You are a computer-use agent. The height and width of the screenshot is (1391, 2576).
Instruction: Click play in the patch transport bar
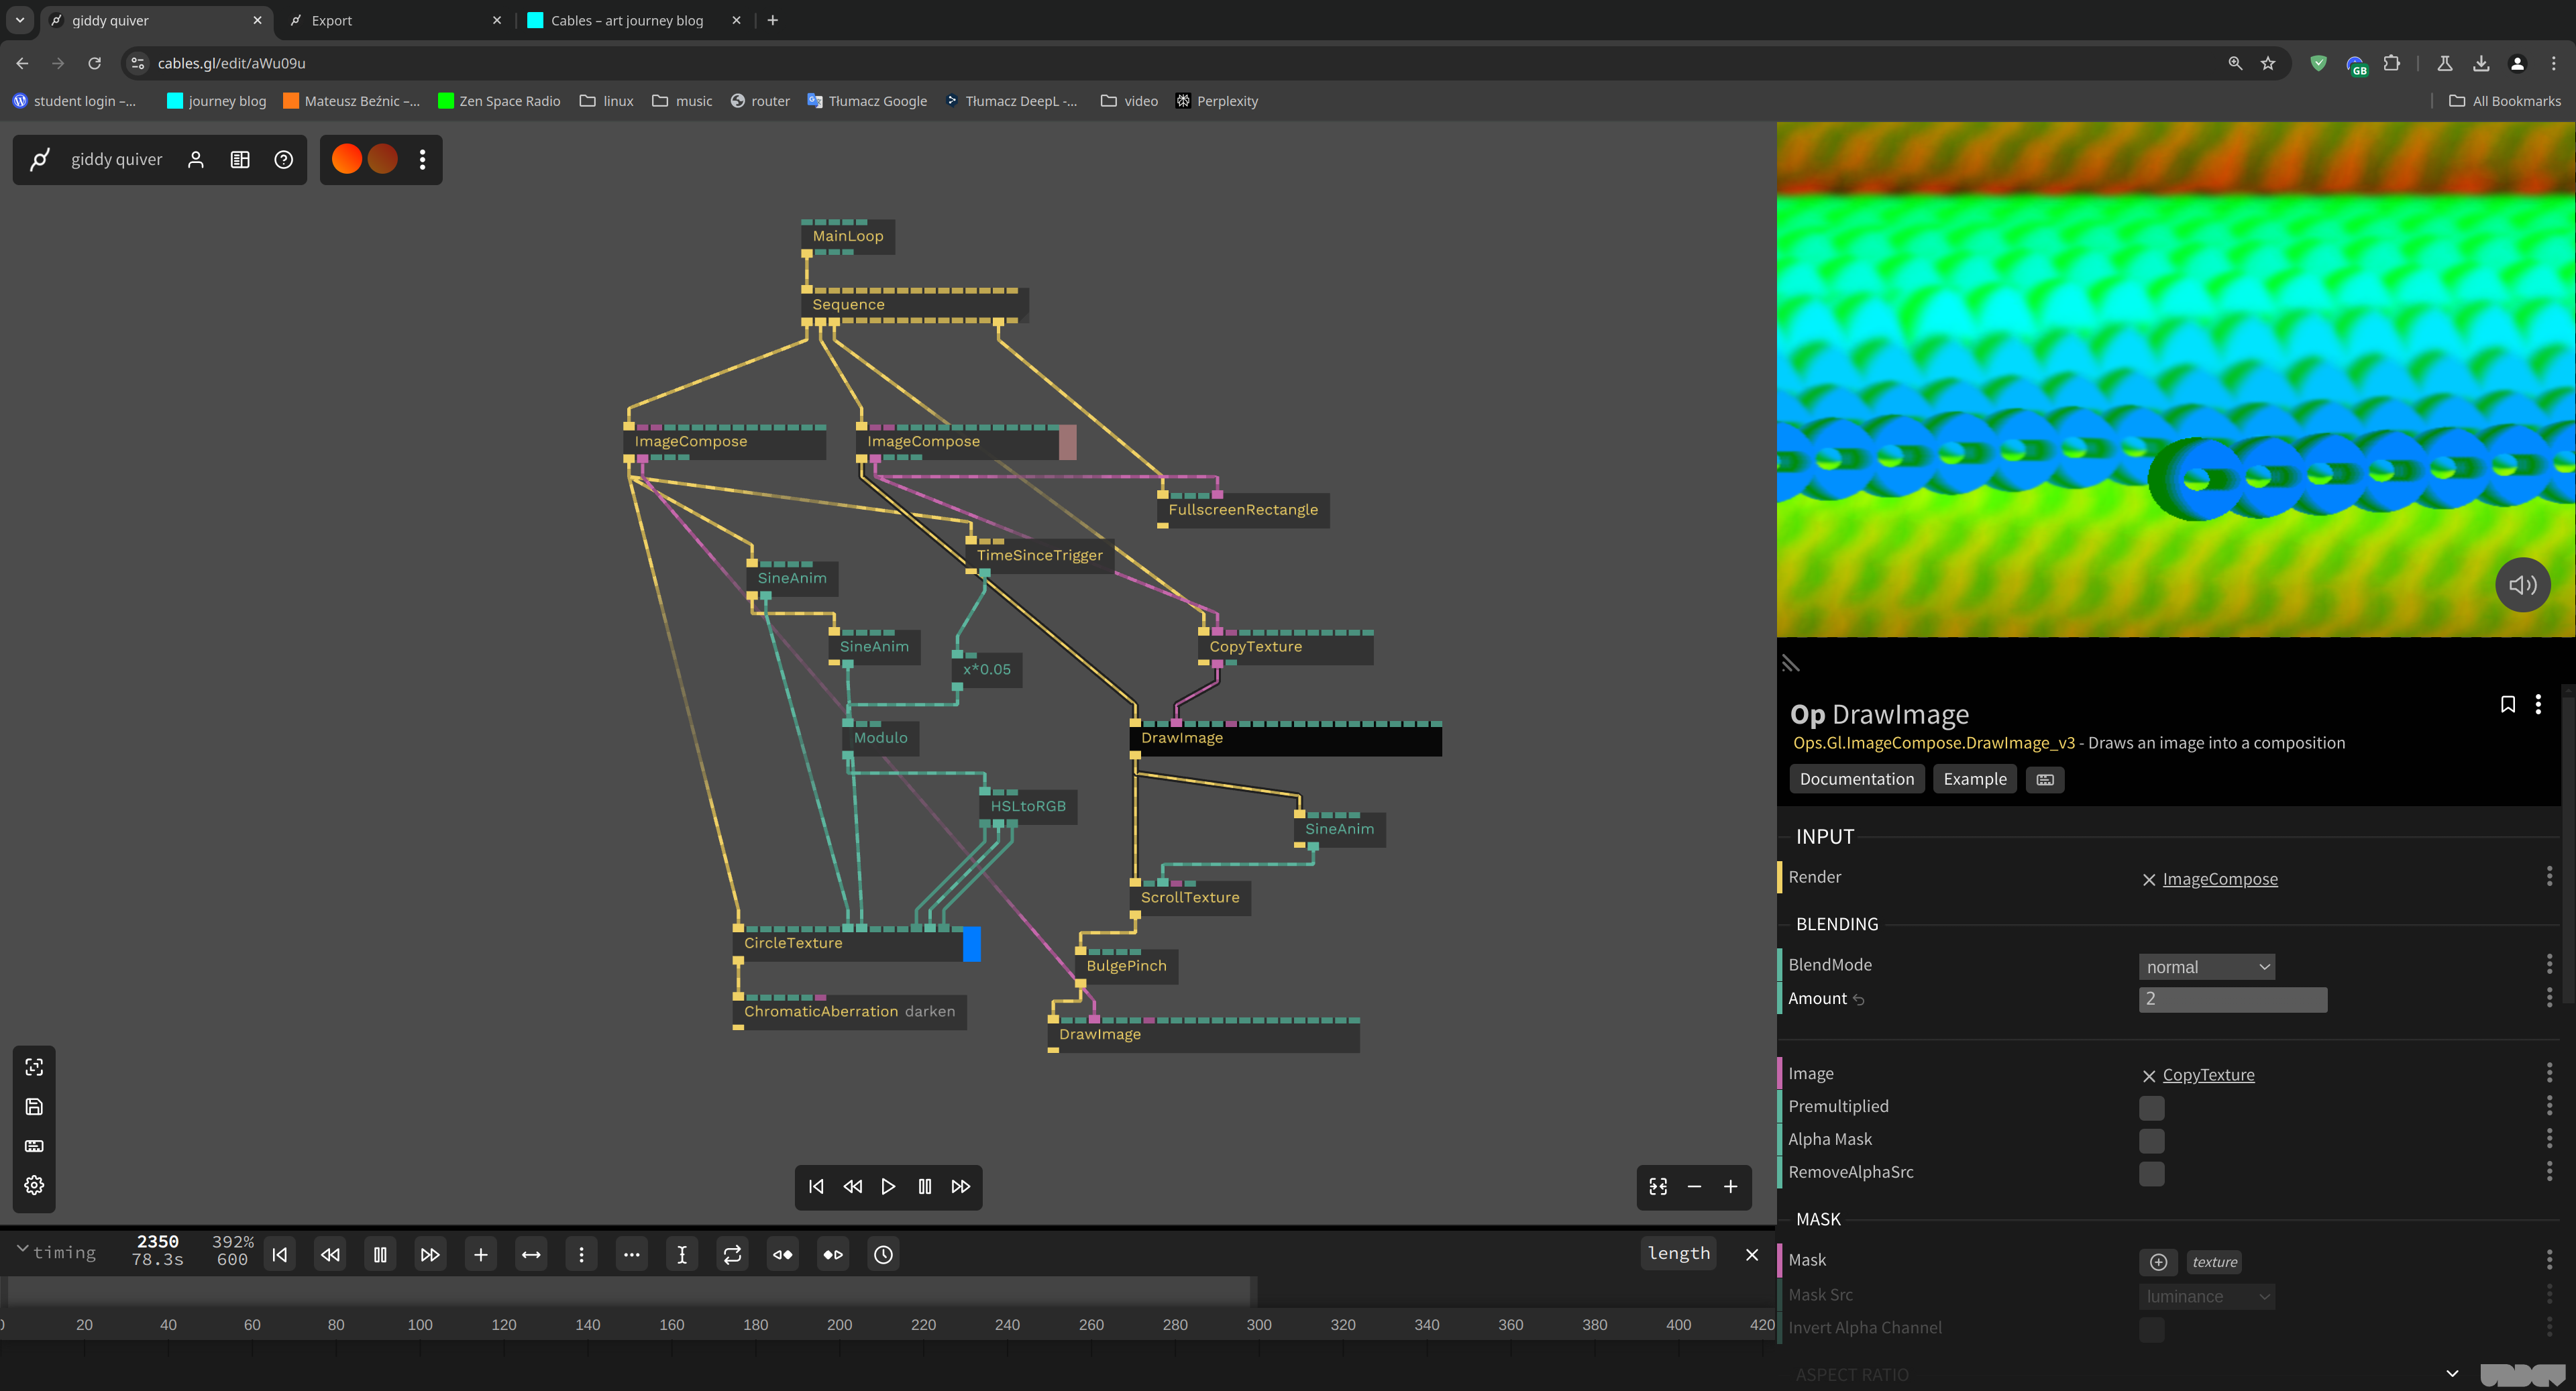coord(889,1186)
